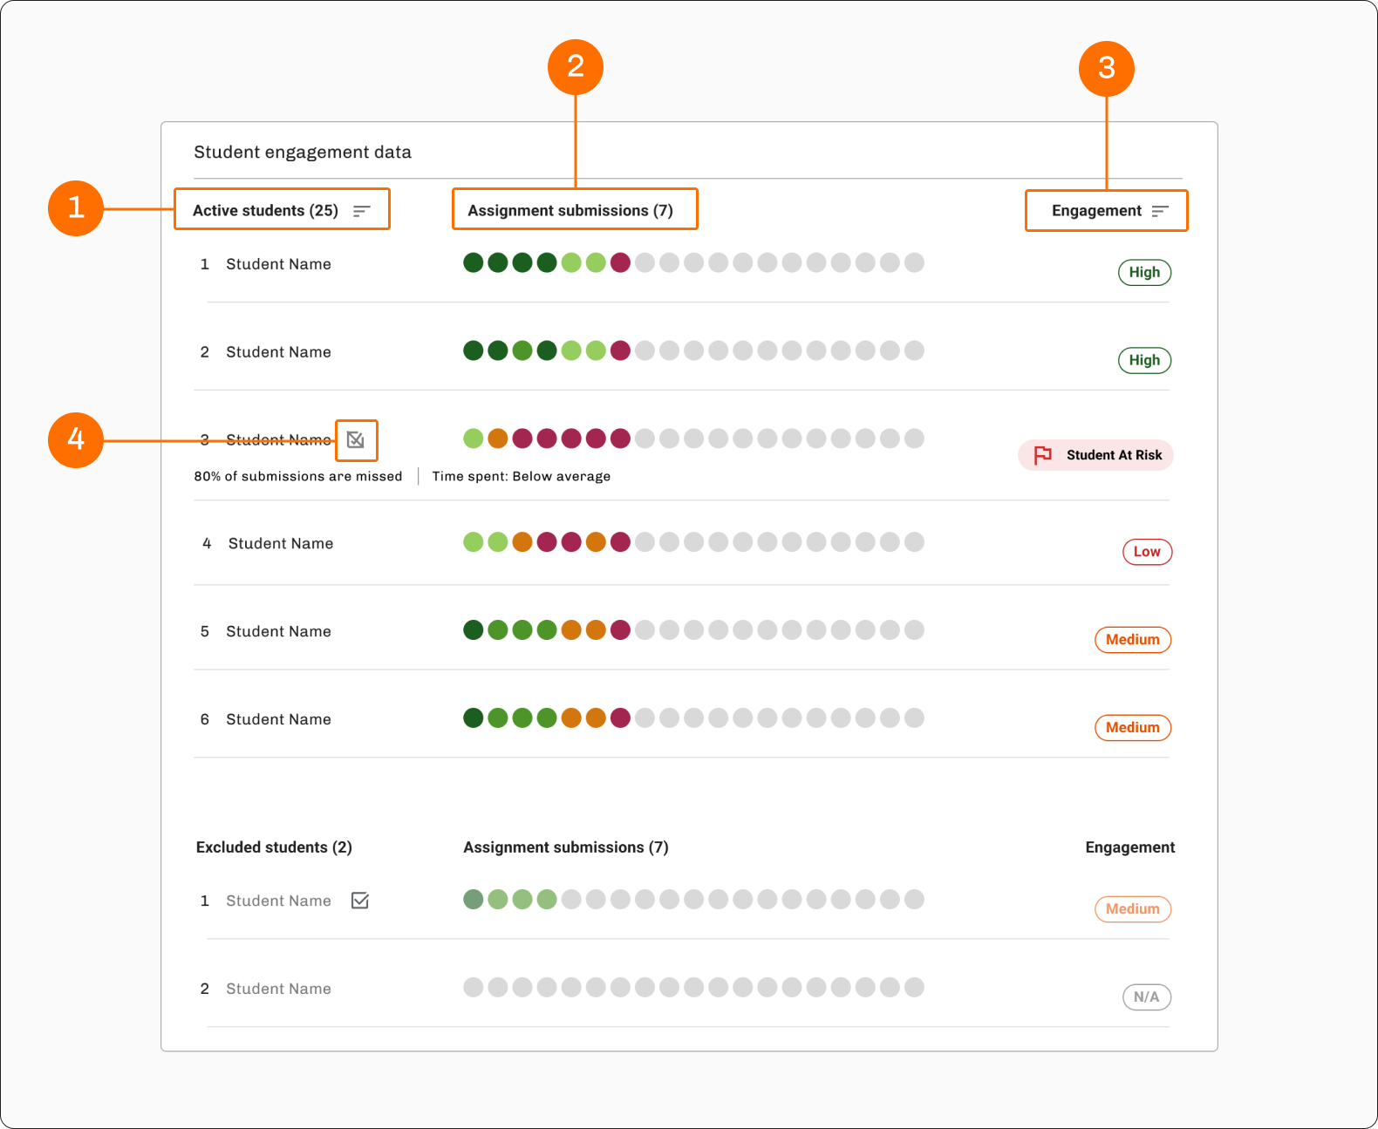Click the upper Assignment submissions (7) header

tap(570, 210)
